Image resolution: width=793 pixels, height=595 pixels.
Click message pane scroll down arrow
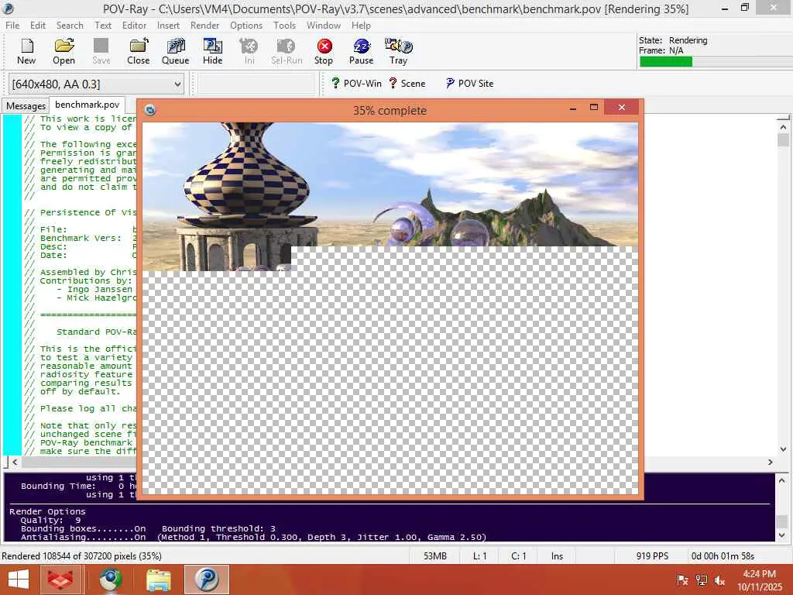782,535
